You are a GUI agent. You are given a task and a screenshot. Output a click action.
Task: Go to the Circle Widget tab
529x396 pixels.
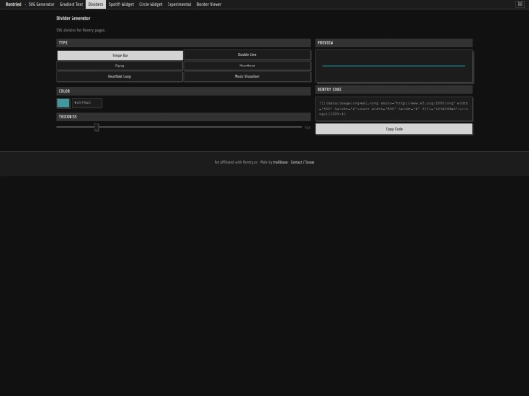click(151, 4)
